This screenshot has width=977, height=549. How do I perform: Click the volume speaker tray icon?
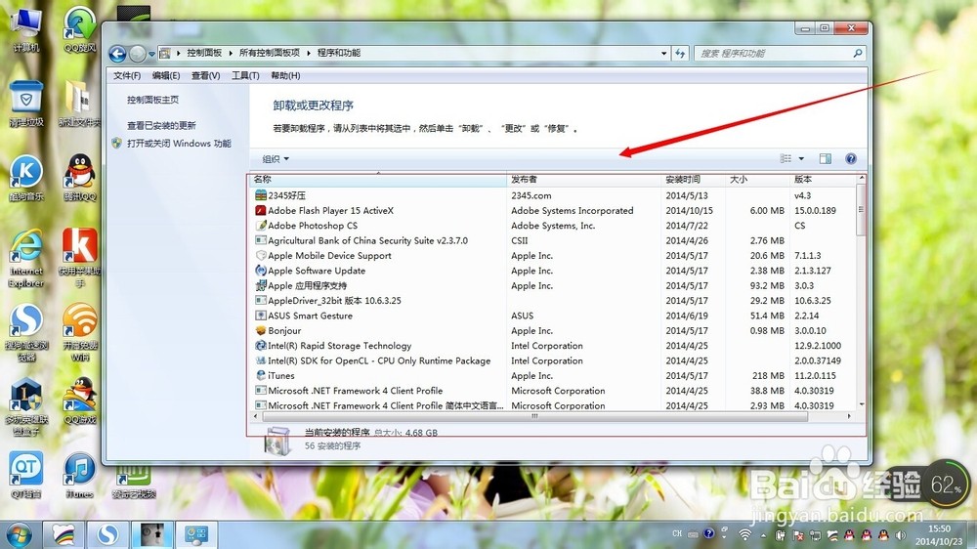click(901, 534)
